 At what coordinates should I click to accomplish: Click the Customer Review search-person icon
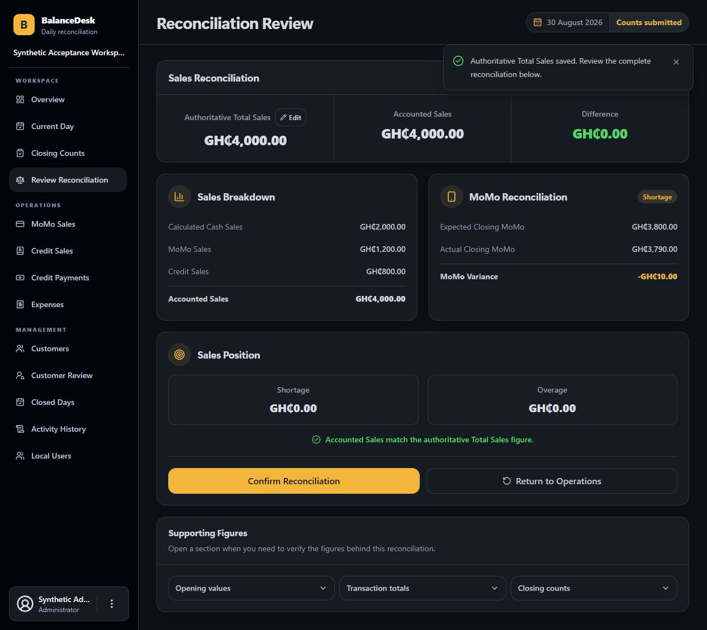[x=20, y=375]
